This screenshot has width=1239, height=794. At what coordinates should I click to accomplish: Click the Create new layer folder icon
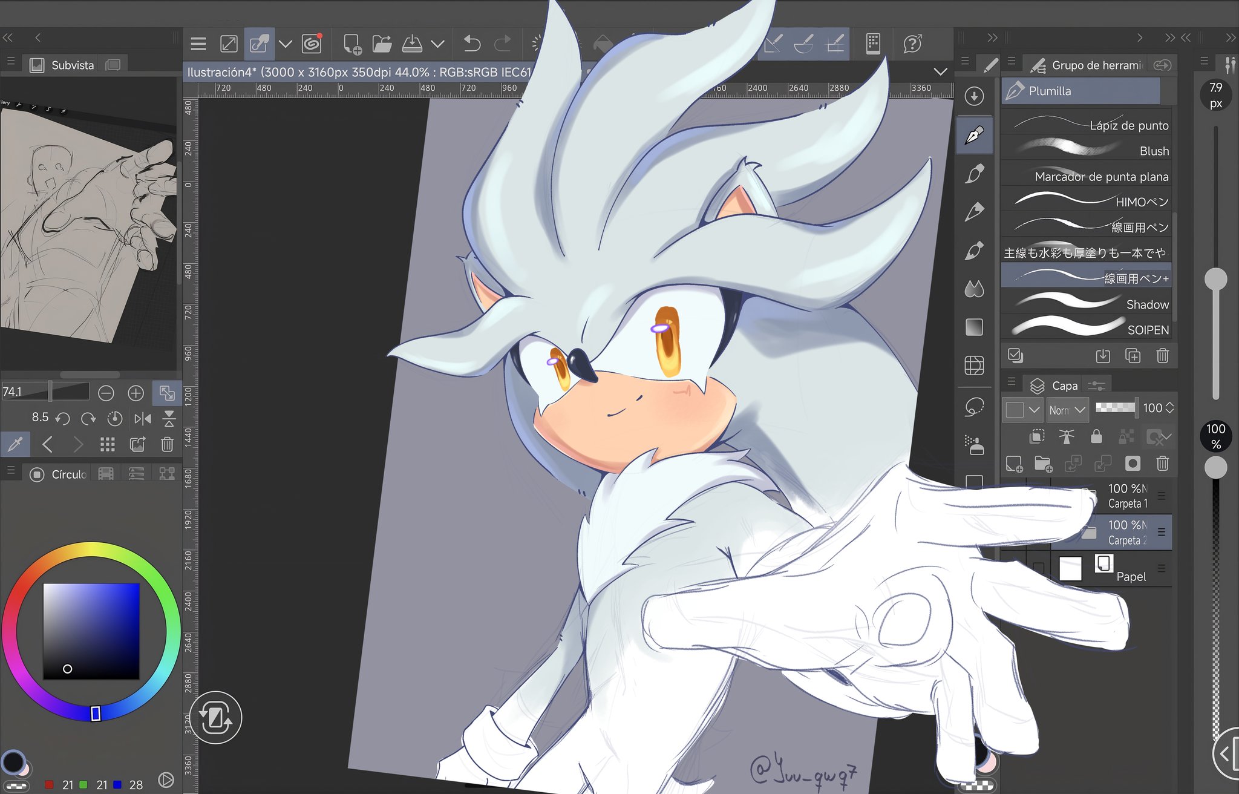pyautogui.click(x=1043, y=464)
